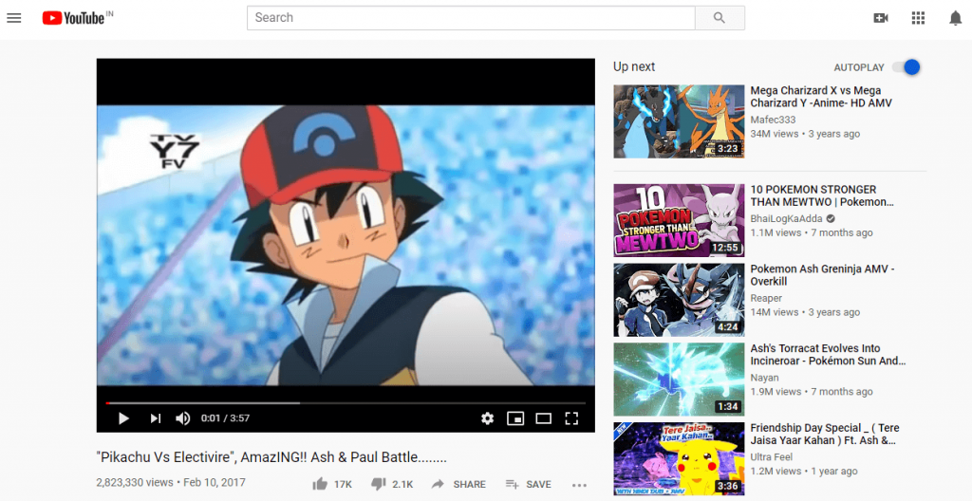Open 'Friendship Day Special' video title
The height and width of the screenshot is (501, 972).
pyautogui.click(x=825, y=434)
